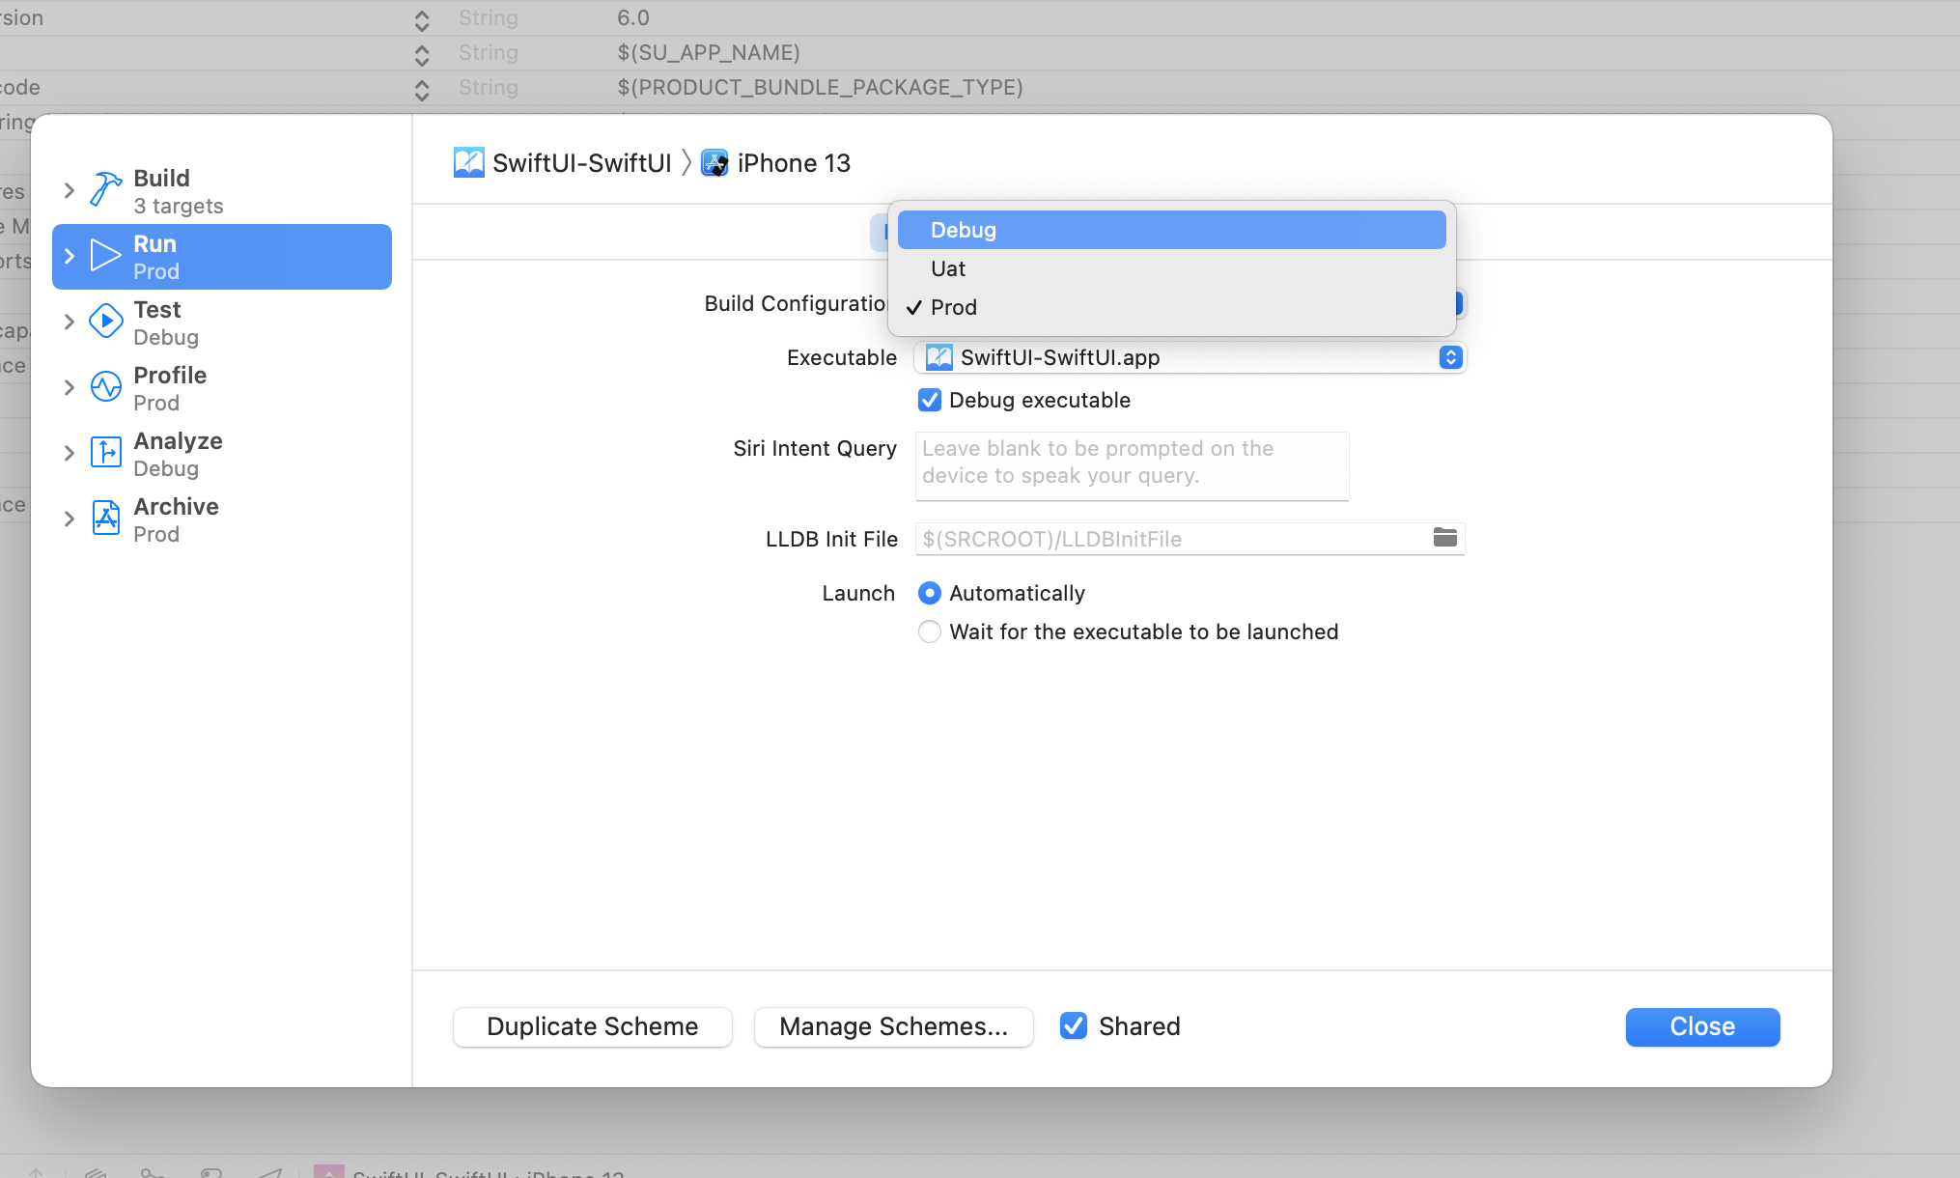
Task: Click type stepper for $(SU_APP_NAME) row
Action: point(422,54)
